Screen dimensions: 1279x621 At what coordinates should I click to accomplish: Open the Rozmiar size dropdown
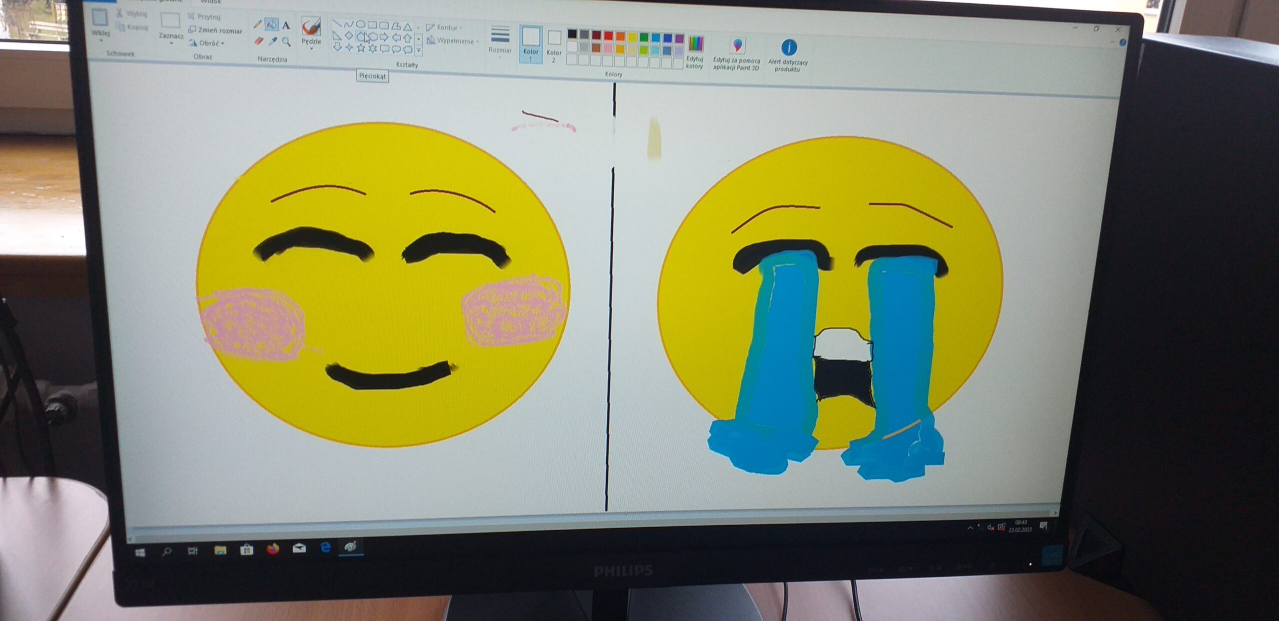[500, 40]
